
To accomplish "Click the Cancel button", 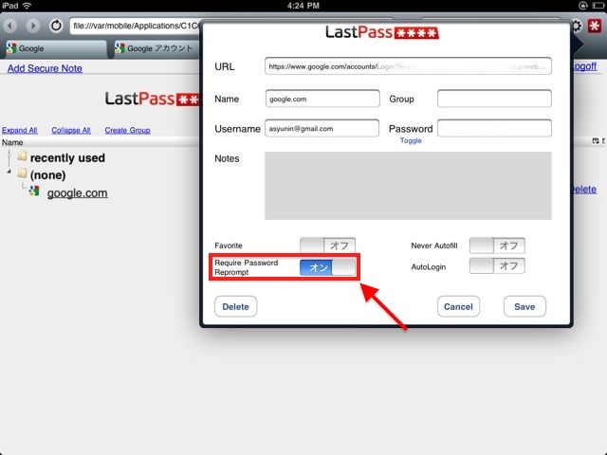I will coord(458,306).
